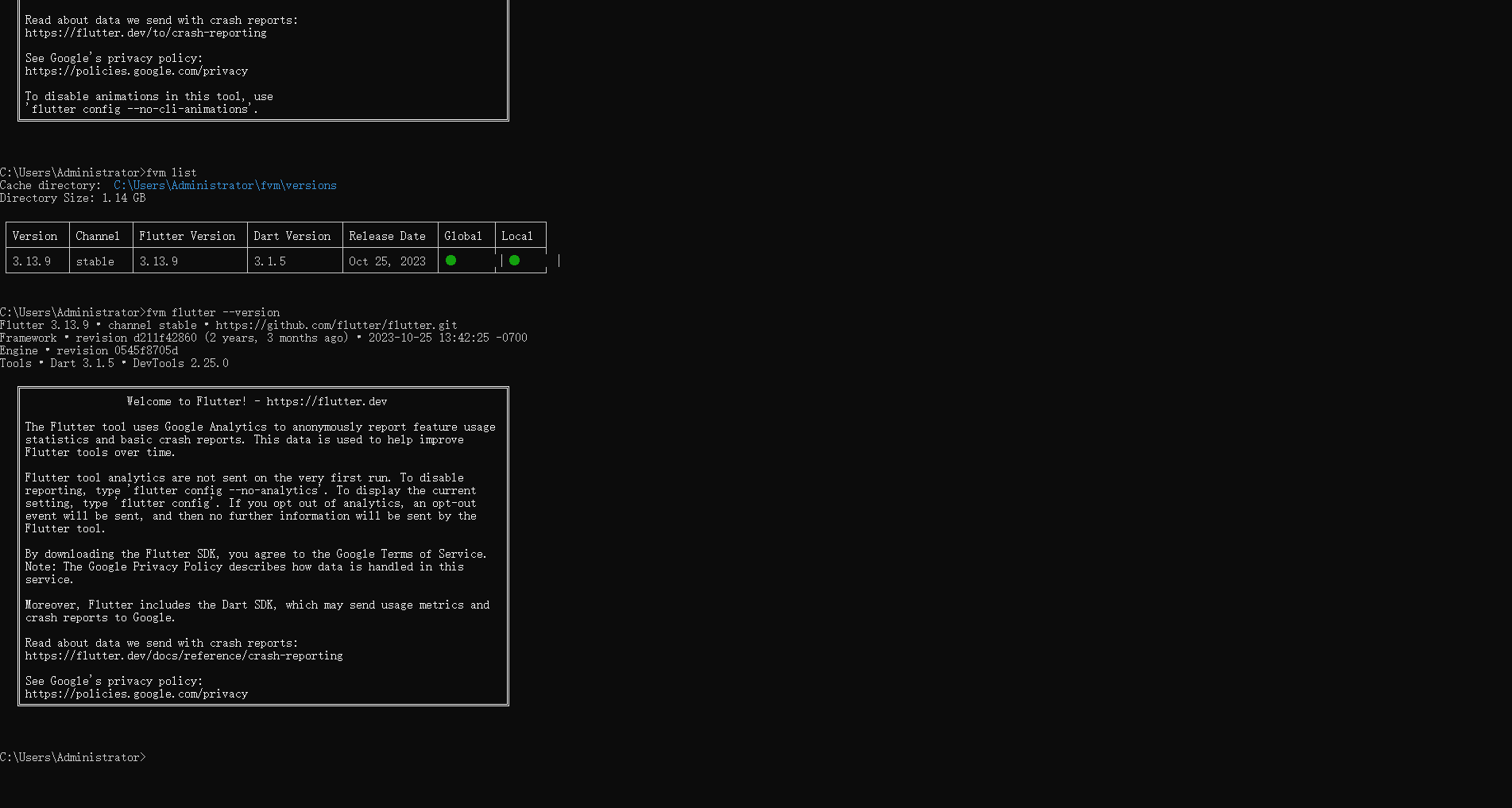Click the 'Flutter Version' column header
This screenshot has width=1512, height=808.
(188, 236)
